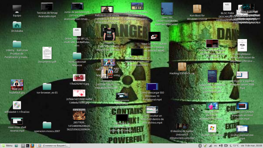The image size is (263, 148).
Task: Select La Fabrica de Espias documentary
Action: [x=137, y=6]
